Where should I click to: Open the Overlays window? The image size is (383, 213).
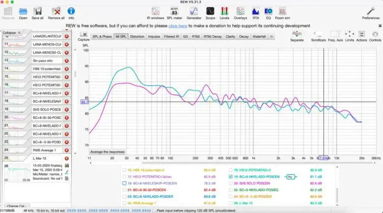241,13
